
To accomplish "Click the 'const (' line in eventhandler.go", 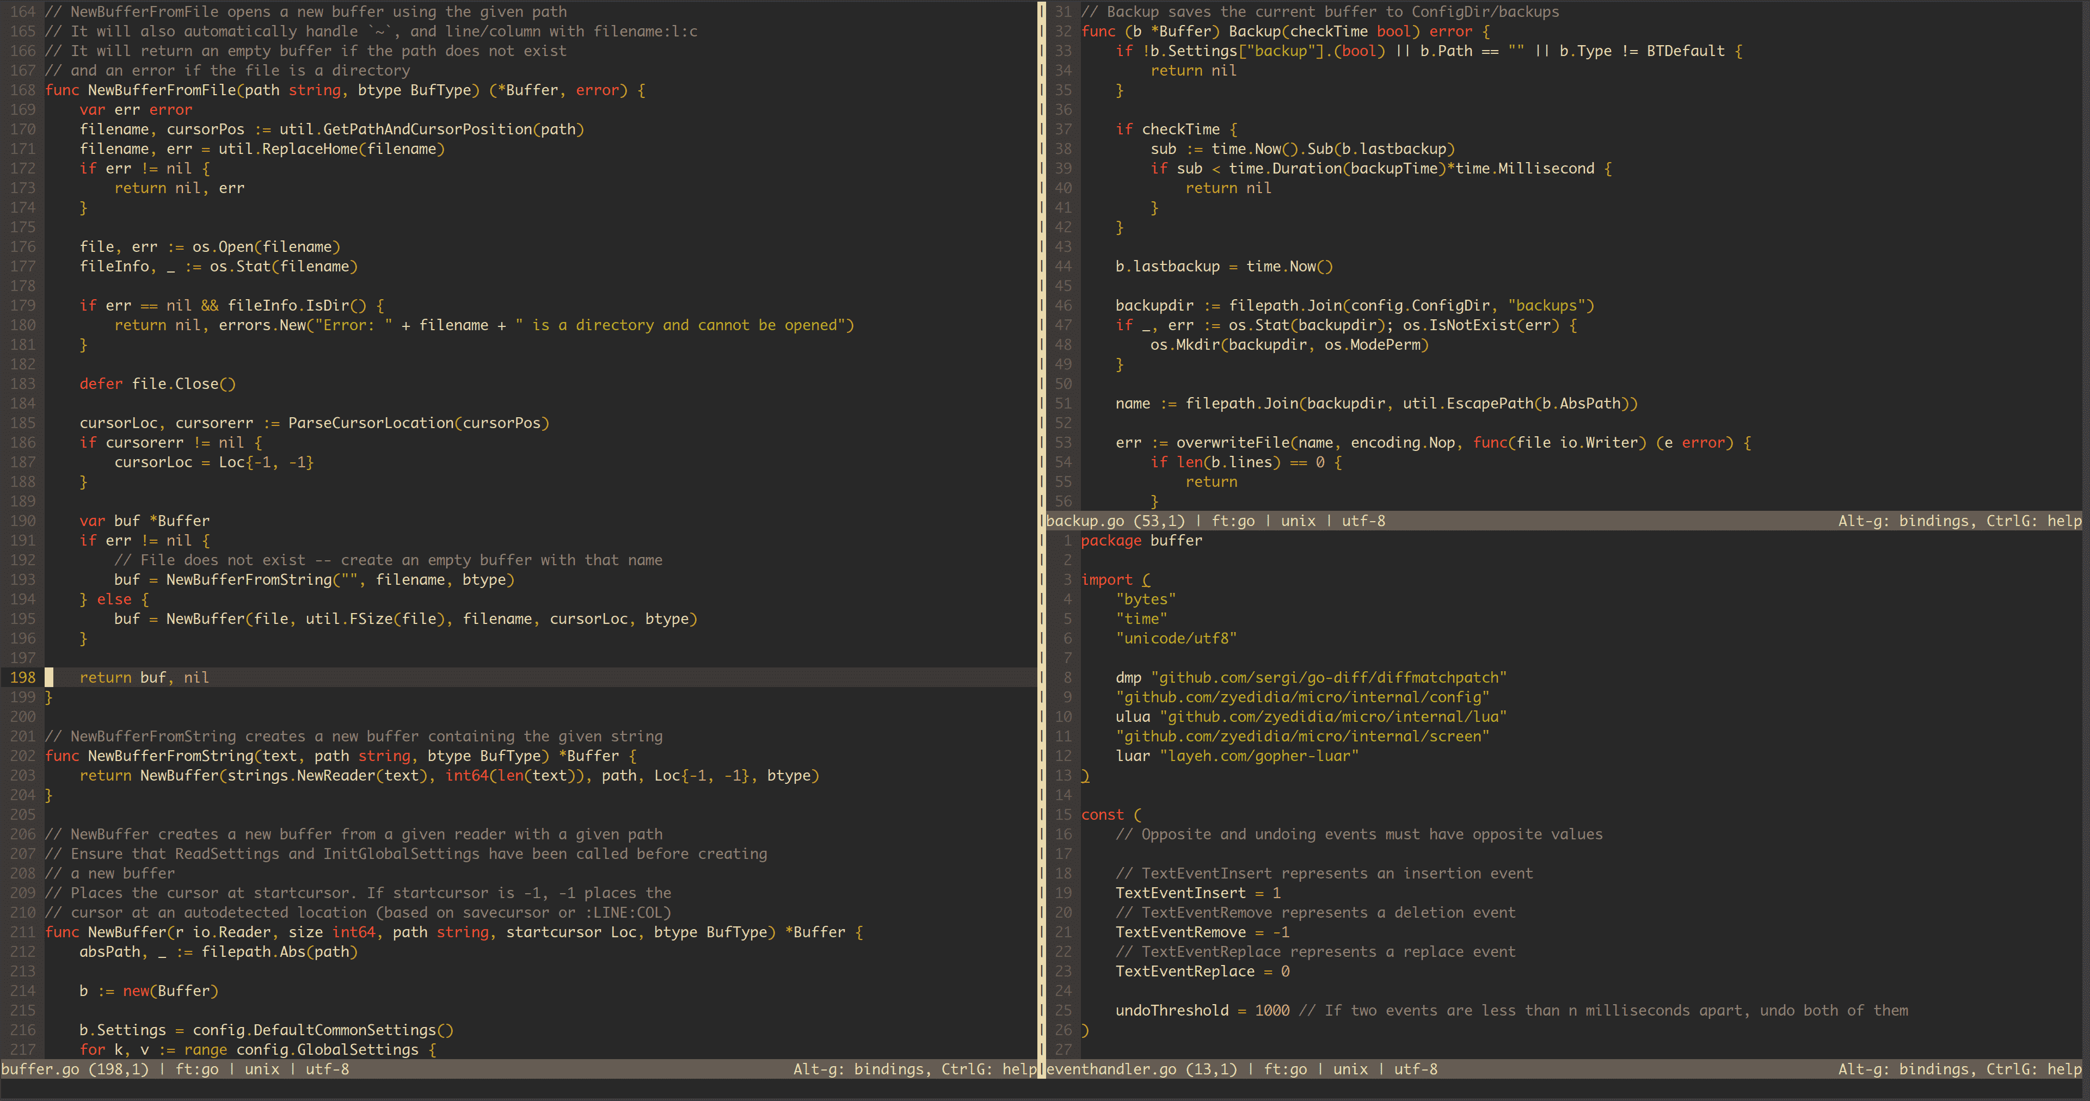I will (x=1111, y=815).
